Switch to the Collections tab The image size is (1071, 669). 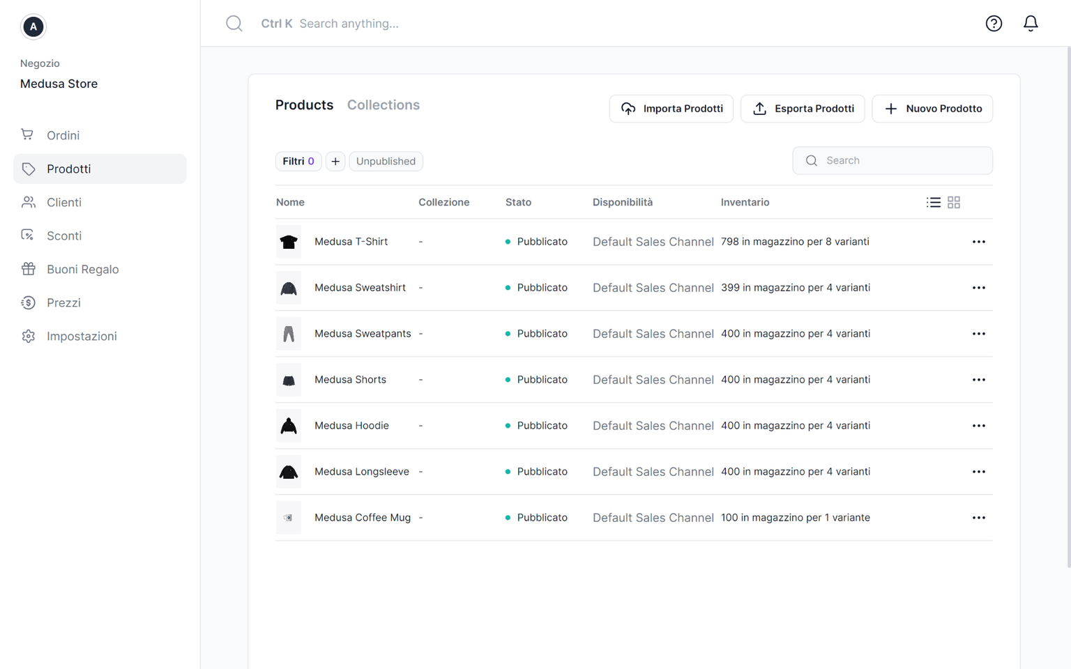coord(383,105)
